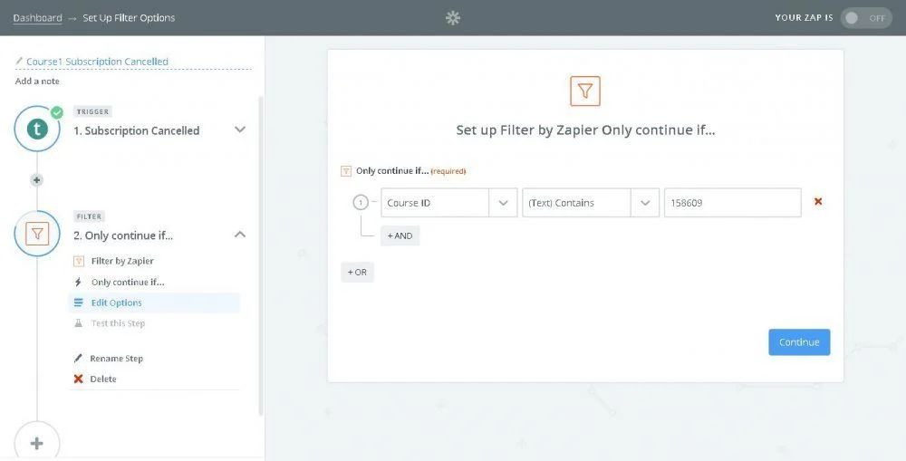Select Edit Options in step menu
The width and height of the screenshot is (906, 461).
pos(116,303)
